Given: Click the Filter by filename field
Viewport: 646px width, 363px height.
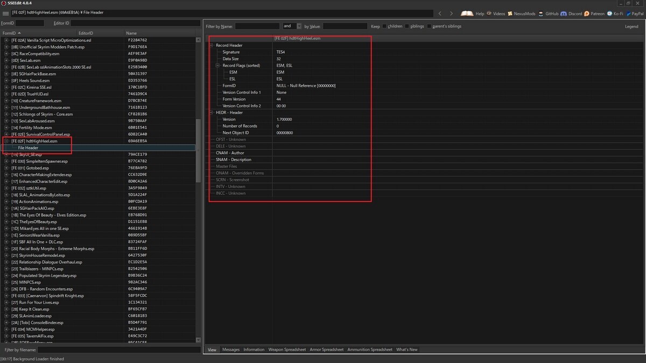Looking at the screenshot, I should click(x=119, y=350).
